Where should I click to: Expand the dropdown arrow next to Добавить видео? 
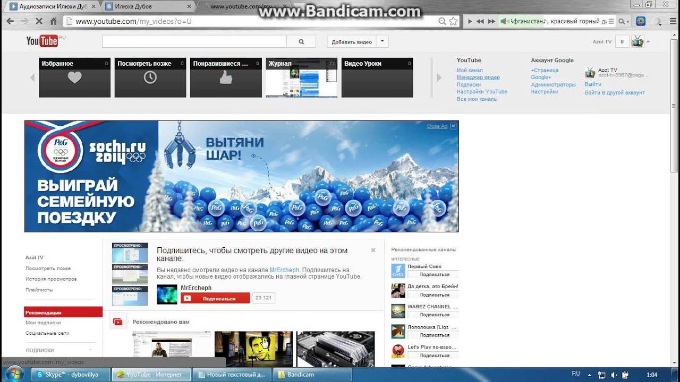(382, 41)
